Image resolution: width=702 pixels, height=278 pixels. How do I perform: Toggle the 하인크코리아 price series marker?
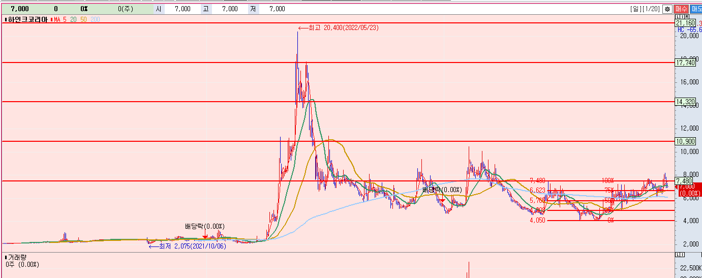click(6, 19)
